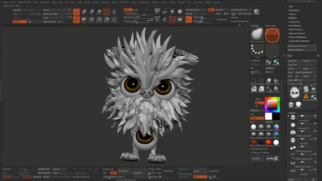Toggle the Flip button next to Double
The image size is (322, 181).
tap(35, 22)
